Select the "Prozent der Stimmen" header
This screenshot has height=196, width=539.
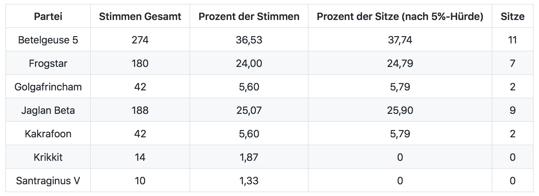[x=249, y=16]
